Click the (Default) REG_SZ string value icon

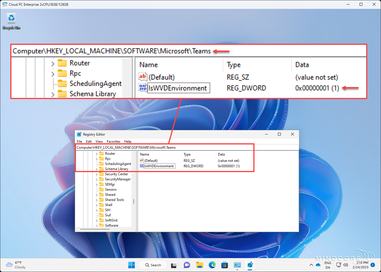141,160
